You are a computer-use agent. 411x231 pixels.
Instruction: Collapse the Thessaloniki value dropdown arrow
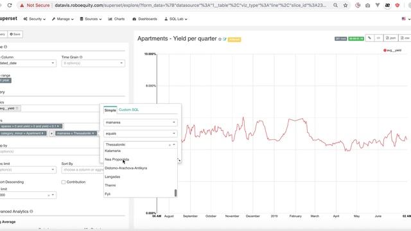(174, 144)
